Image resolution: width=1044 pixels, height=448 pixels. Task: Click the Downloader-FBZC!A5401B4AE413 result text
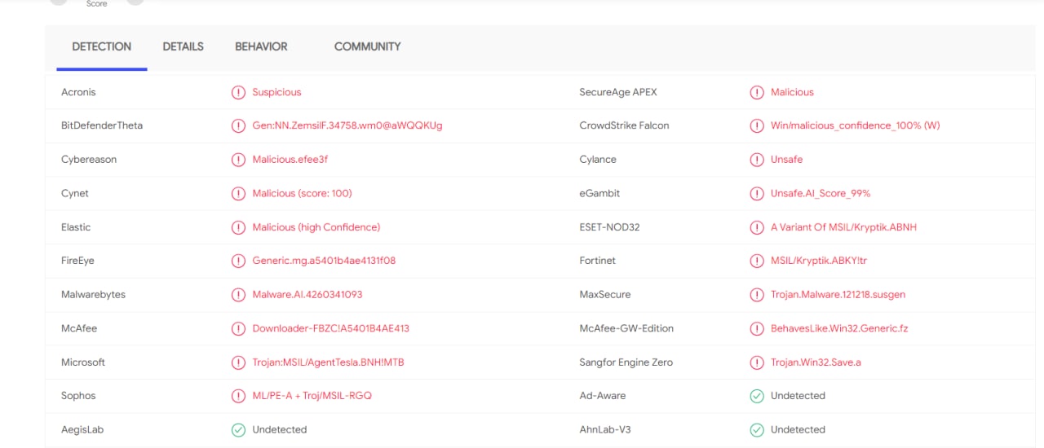[330, 328]
